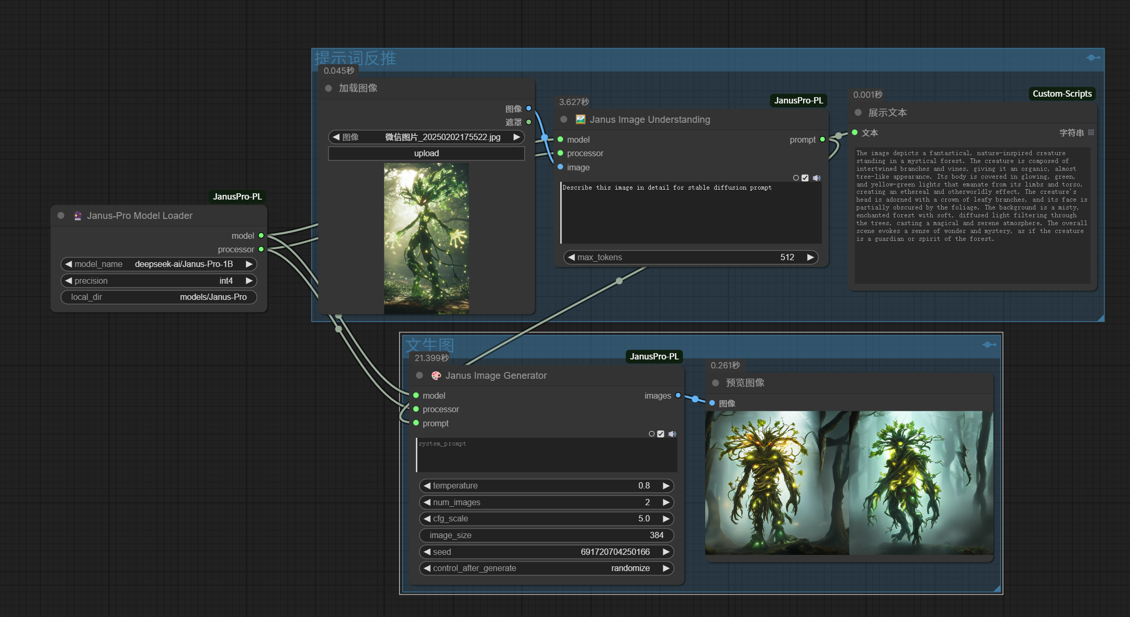
Task: Click the upload button in 加载图像 node
Action: pyautogui.click(x=426, y=154)
